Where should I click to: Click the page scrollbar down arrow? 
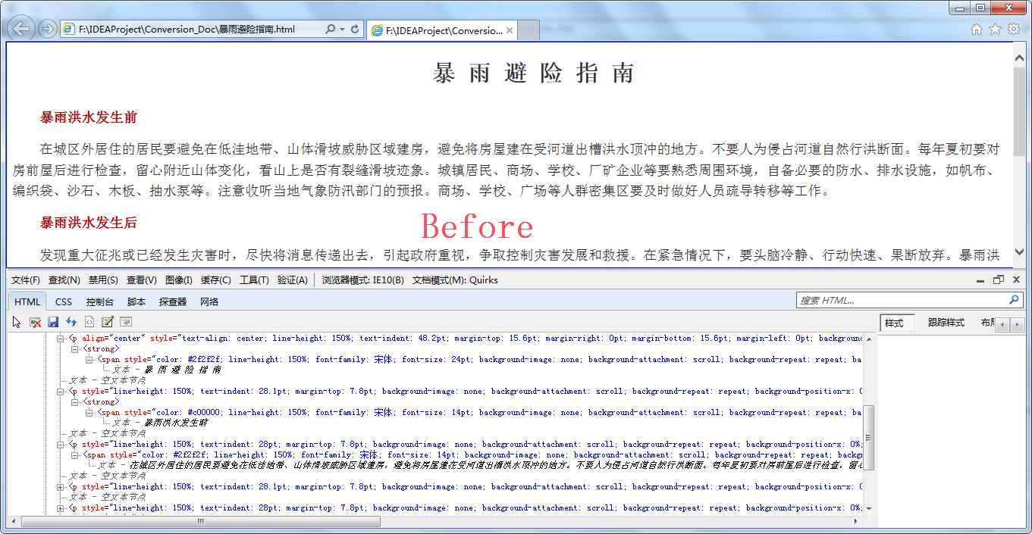coord(1018,252)
